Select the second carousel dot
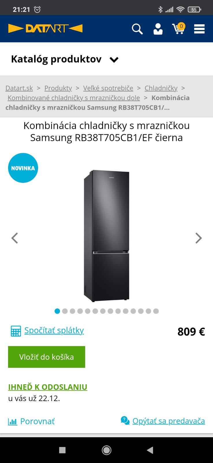213x463 pixels. point(65,311)
